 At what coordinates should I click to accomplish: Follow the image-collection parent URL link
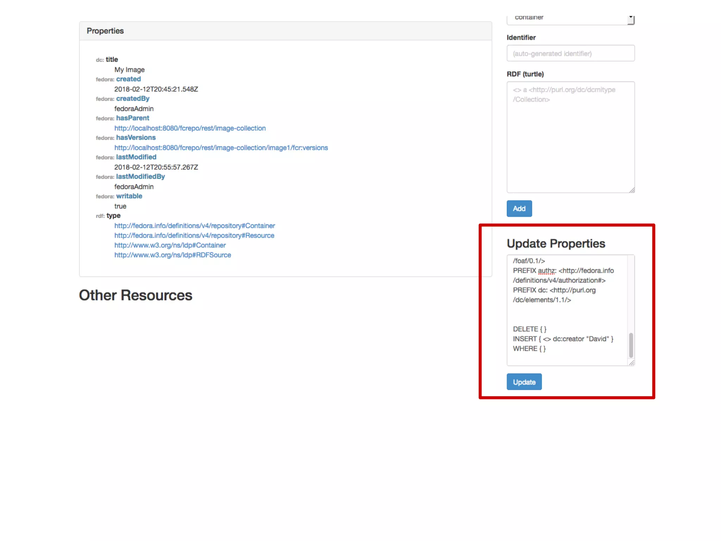[x=190, y=128]
